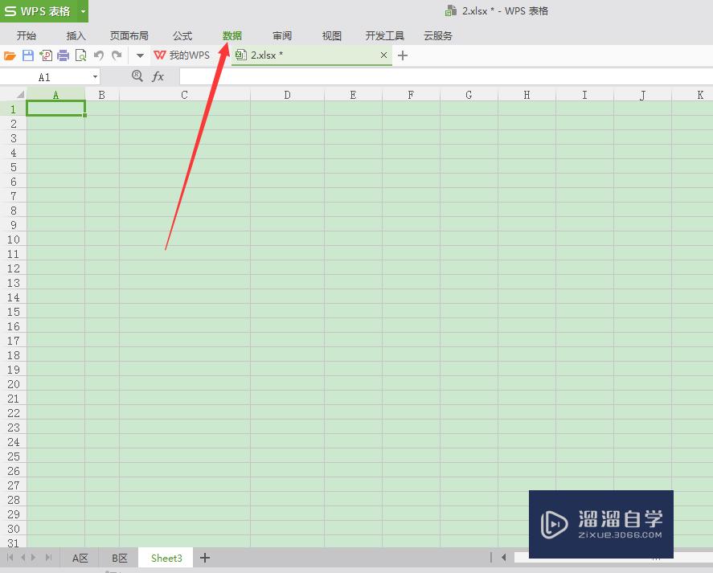Viewport: 713px width, 573px height.
Task: Save the workbook via the Save icon
Action: tap(27, 55)
